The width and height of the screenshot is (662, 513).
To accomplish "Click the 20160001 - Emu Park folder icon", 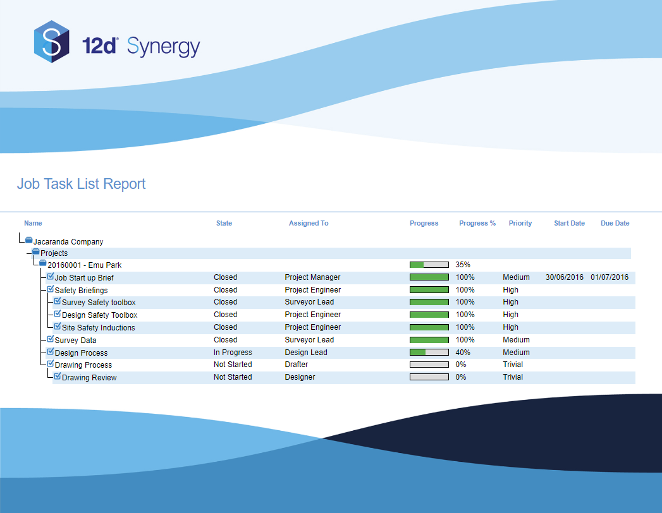I will point(43,263).
